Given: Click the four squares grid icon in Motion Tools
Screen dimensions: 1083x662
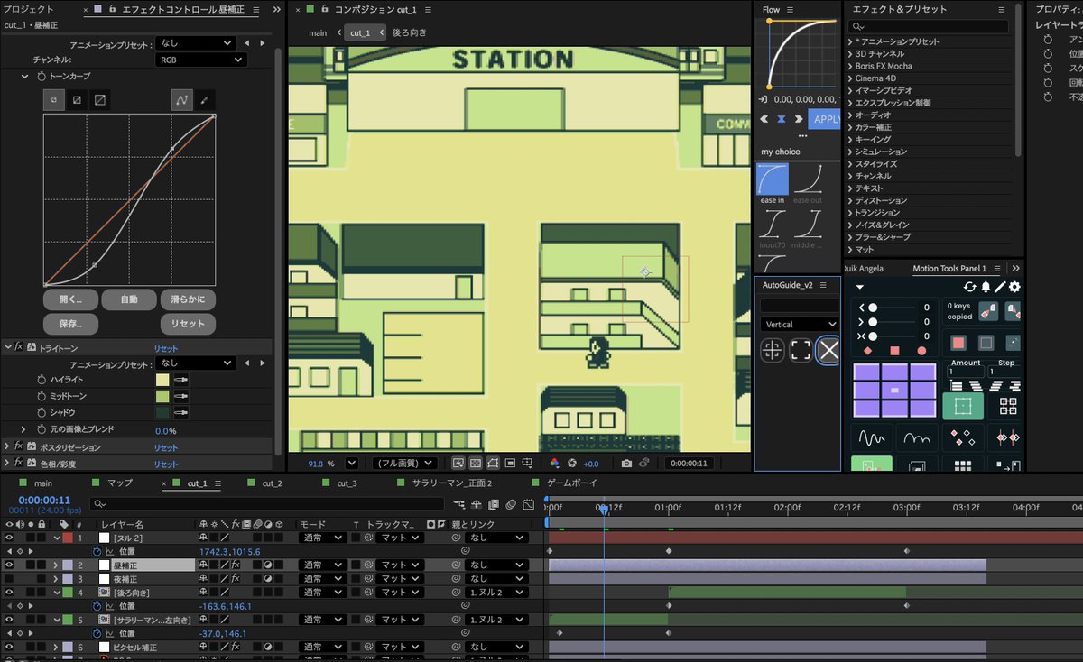Looking at the screenshot, I should point(1007,406).
